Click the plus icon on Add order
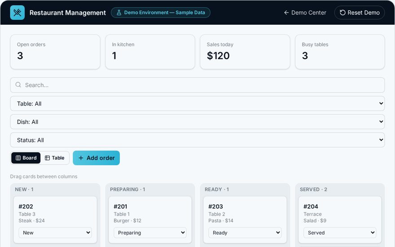 (x=81, y=158)
